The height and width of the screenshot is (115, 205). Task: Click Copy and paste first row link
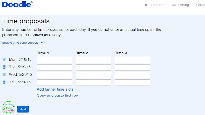58,96
